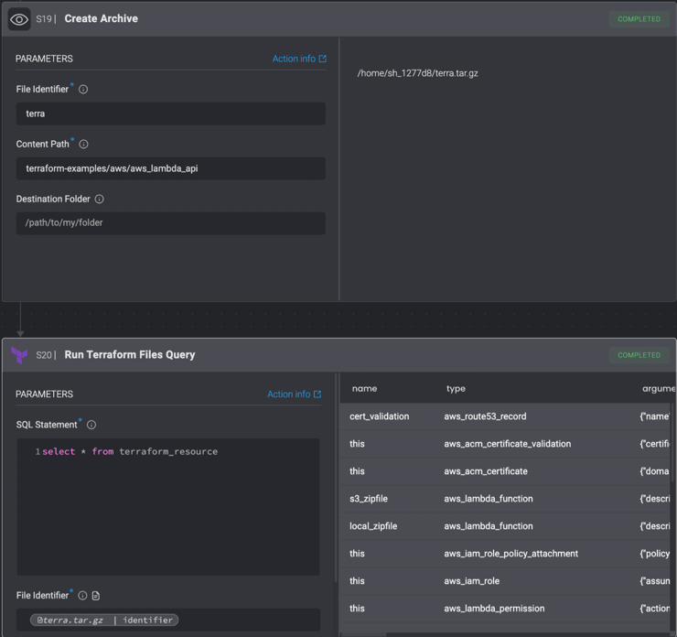Open the Action info link in Run Terraform Files Query
This screenshot has width=677, height=637.
pyautogui.click(x=288, y=394)
